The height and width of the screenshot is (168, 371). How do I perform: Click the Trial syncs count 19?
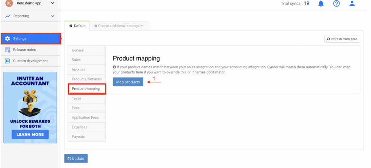(x=307, y=4)
